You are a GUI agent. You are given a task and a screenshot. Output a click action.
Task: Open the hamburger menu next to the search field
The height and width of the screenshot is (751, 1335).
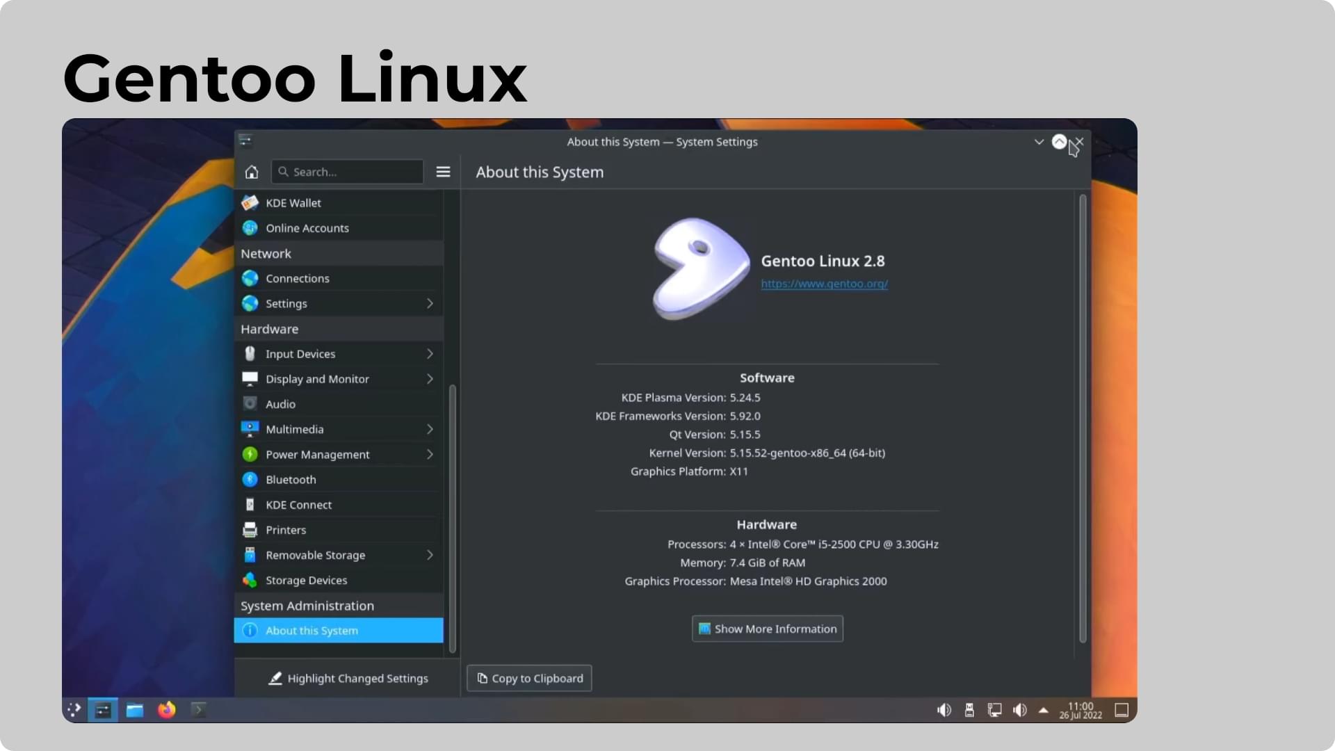pos(443,172)
